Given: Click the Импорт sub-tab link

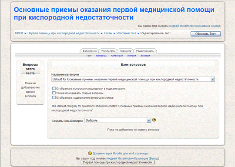Looking at the screenshot, I should tap(131, 56).
